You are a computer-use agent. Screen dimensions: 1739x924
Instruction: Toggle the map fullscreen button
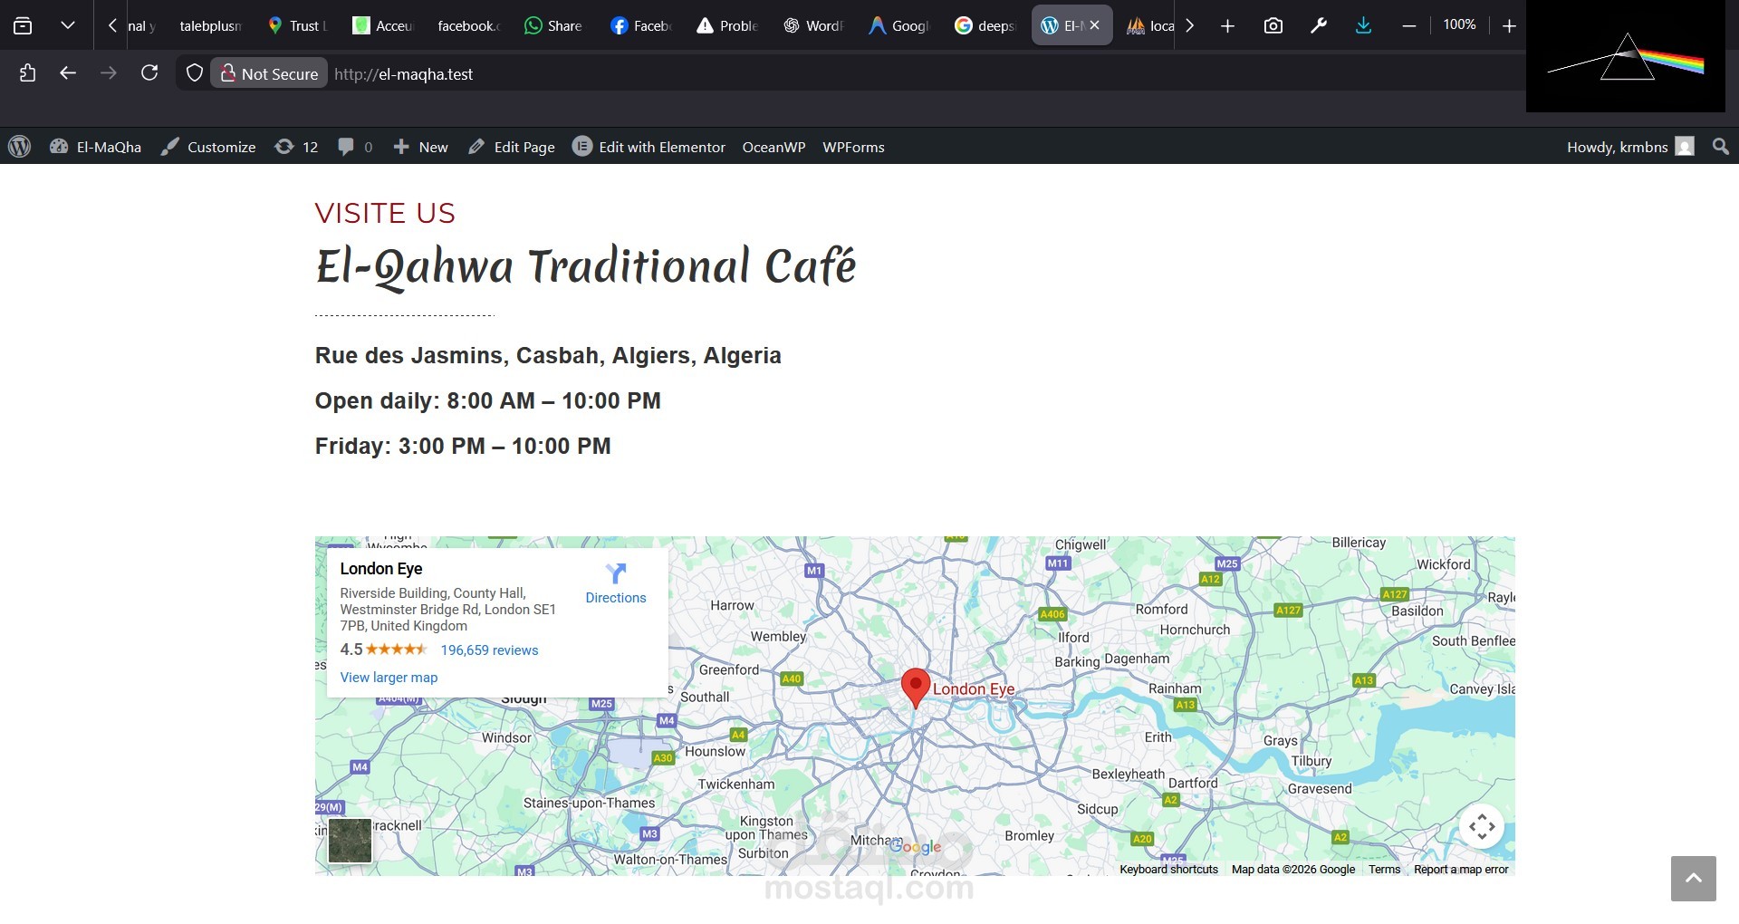click(x=1482, y=826)
